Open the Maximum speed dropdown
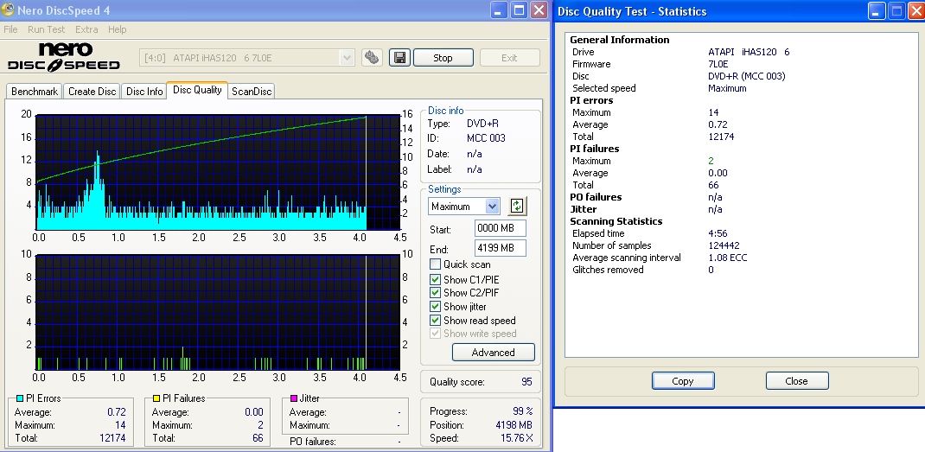This screenshot has width=925, height=452. [492, 207]
